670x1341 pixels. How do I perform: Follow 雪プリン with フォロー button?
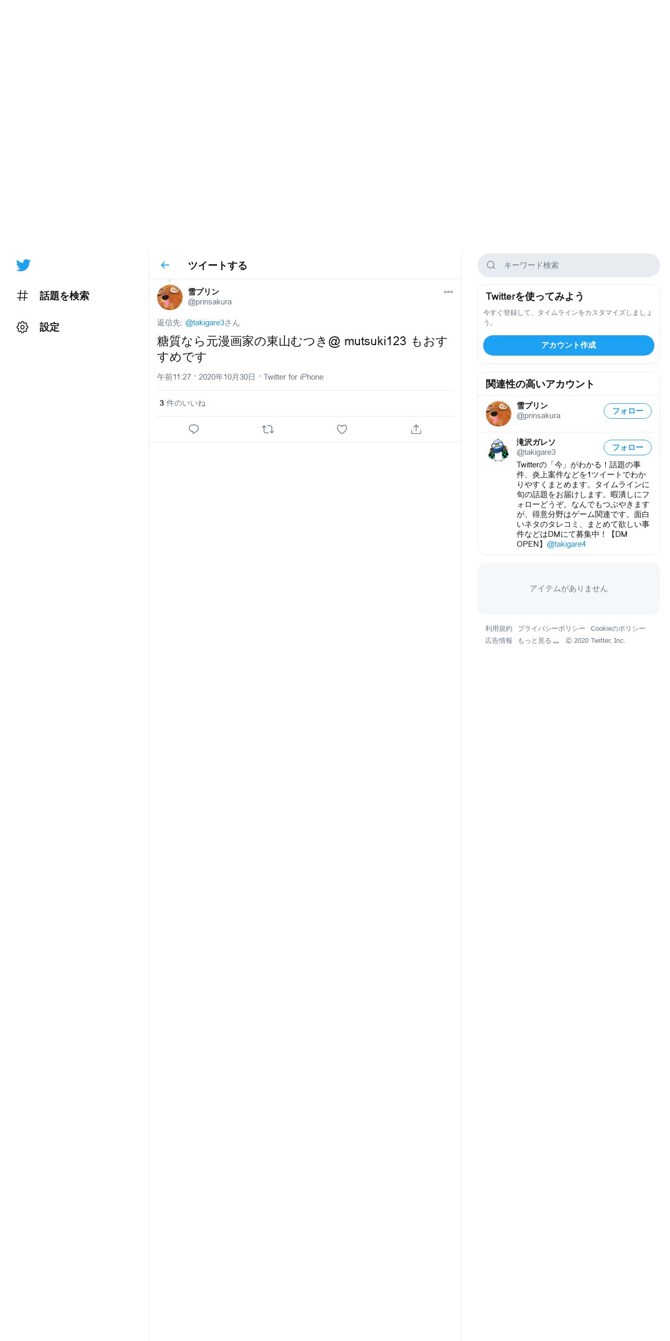coord(628,411)
